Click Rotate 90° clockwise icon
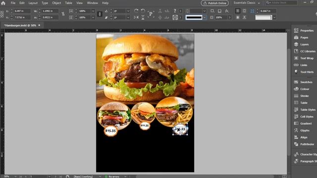 click(x=136, y=11)
